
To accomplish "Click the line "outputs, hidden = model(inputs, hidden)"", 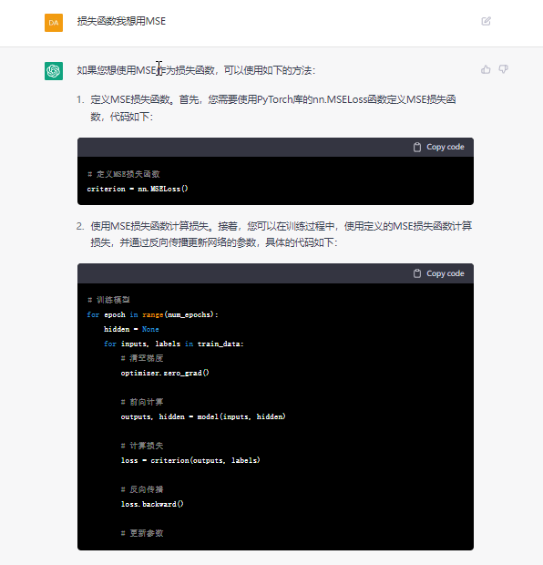I will (x=203, y=416).
